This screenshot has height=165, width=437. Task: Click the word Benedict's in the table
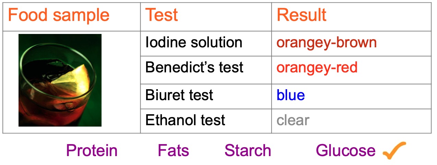175,67
